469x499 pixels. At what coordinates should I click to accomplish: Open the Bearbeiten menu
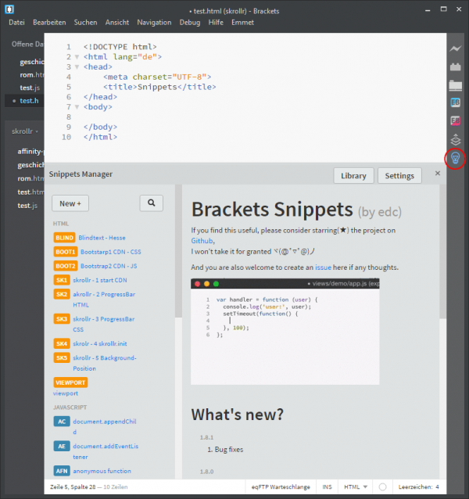(49, 22)
